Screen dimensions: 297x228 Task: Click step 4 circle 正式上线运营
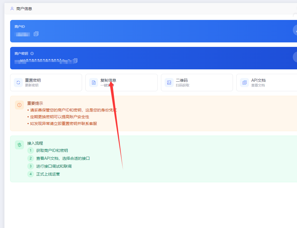pyautogui.click(x=31, y=174)
